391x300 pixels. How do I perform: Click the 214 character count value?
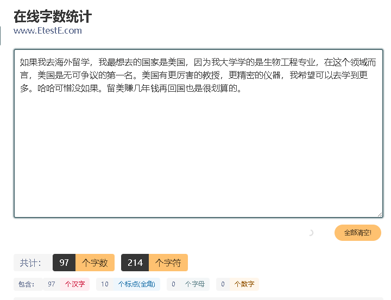coord(135,263)
